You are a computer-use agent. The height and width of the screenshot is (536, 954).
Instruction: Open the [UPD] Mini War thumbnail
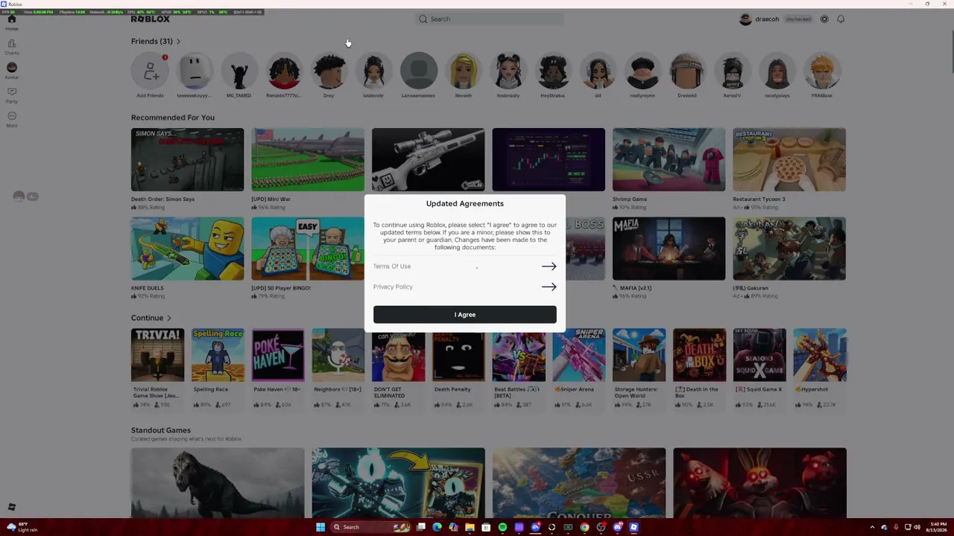308,159
